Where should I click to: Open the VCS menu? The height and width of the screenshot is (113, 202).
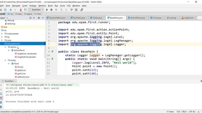(69, 6)
